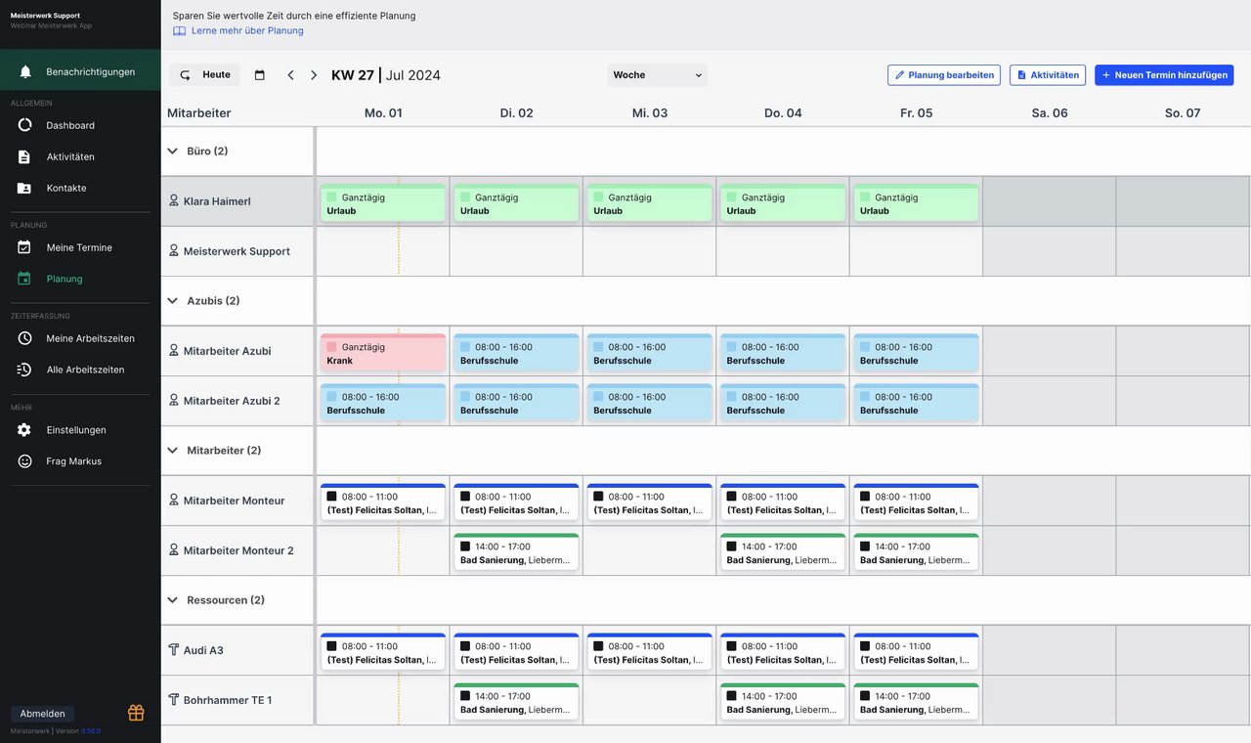Click the Alle Arbeitszeiten list-clock icon
The width and height of the screenshot is (1251, 743).
24,370
